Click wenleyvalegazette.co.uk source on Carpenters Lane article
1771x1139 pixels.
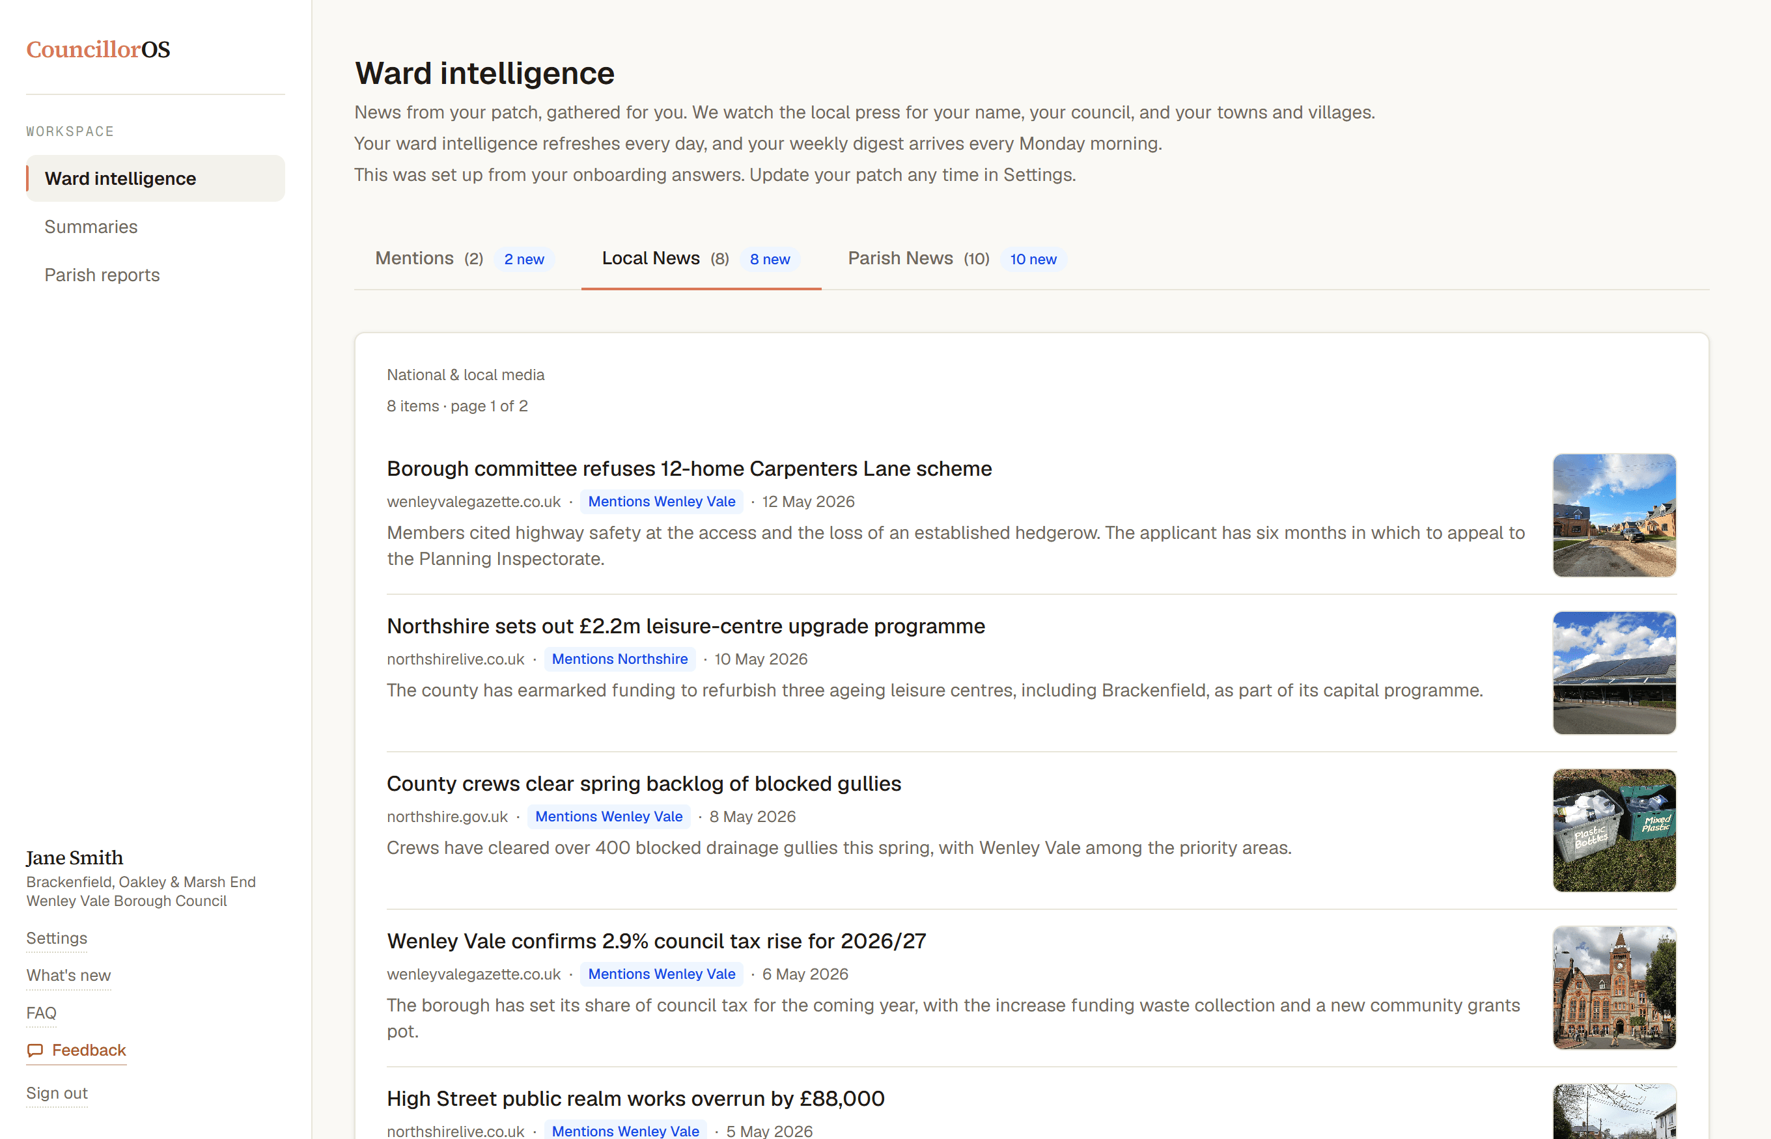(x=473, y=501)
